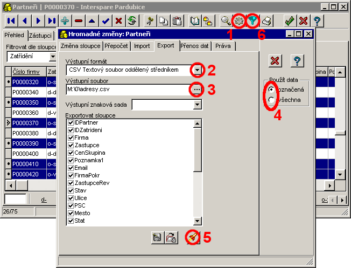Uncheck the Email column checkbox

pos(71,168)
